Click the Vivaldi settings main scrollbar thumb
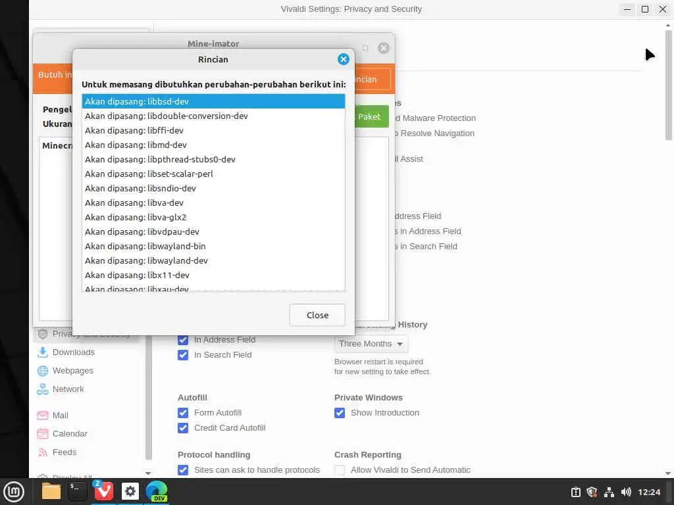The height and width of the screenshot is (505, 674). click(668, 85)
